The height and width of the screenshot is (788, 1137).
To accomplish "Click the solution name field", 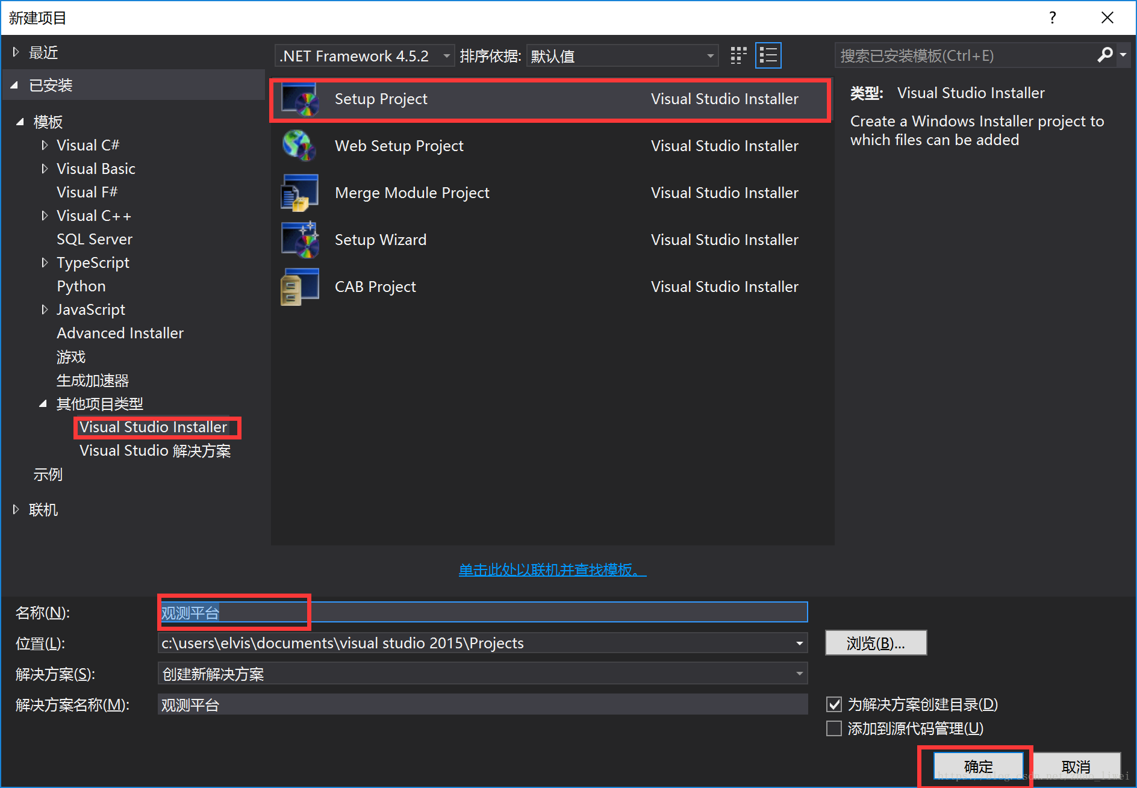I will pos(482,704).
